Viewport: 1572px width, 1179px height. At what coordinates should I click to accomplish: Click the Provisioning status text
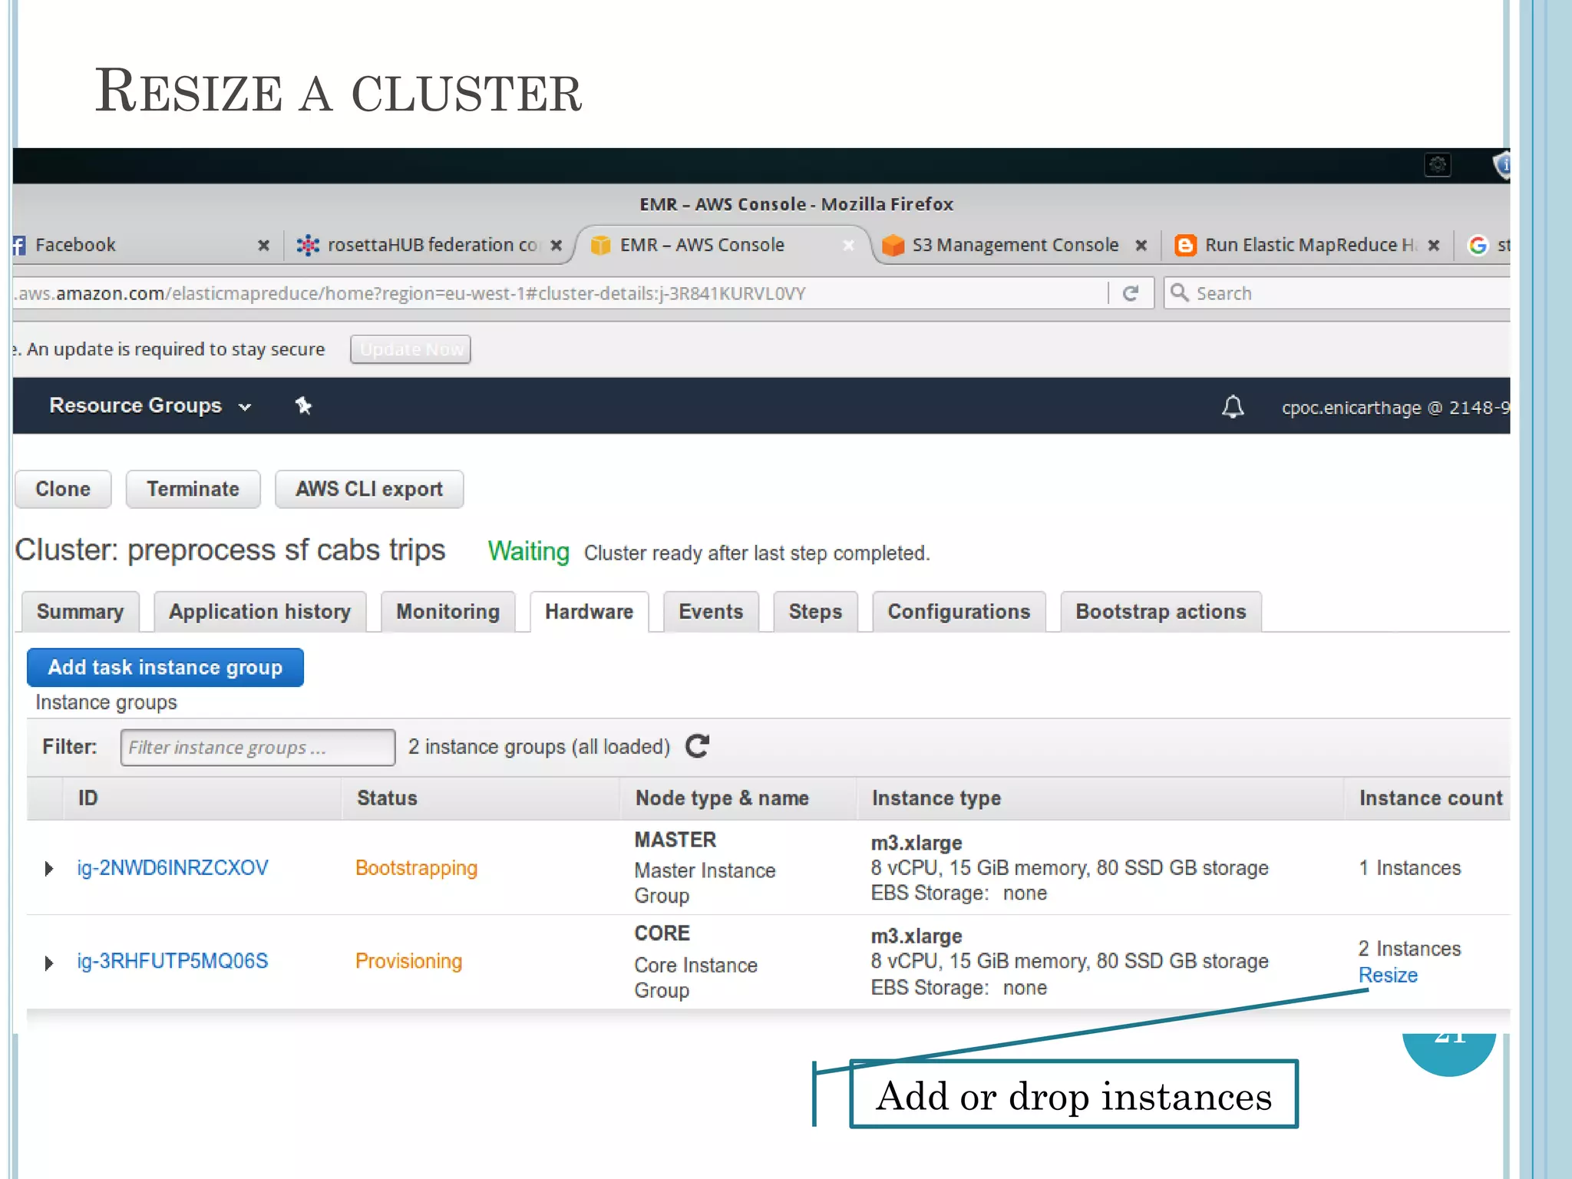coord(409,962)
